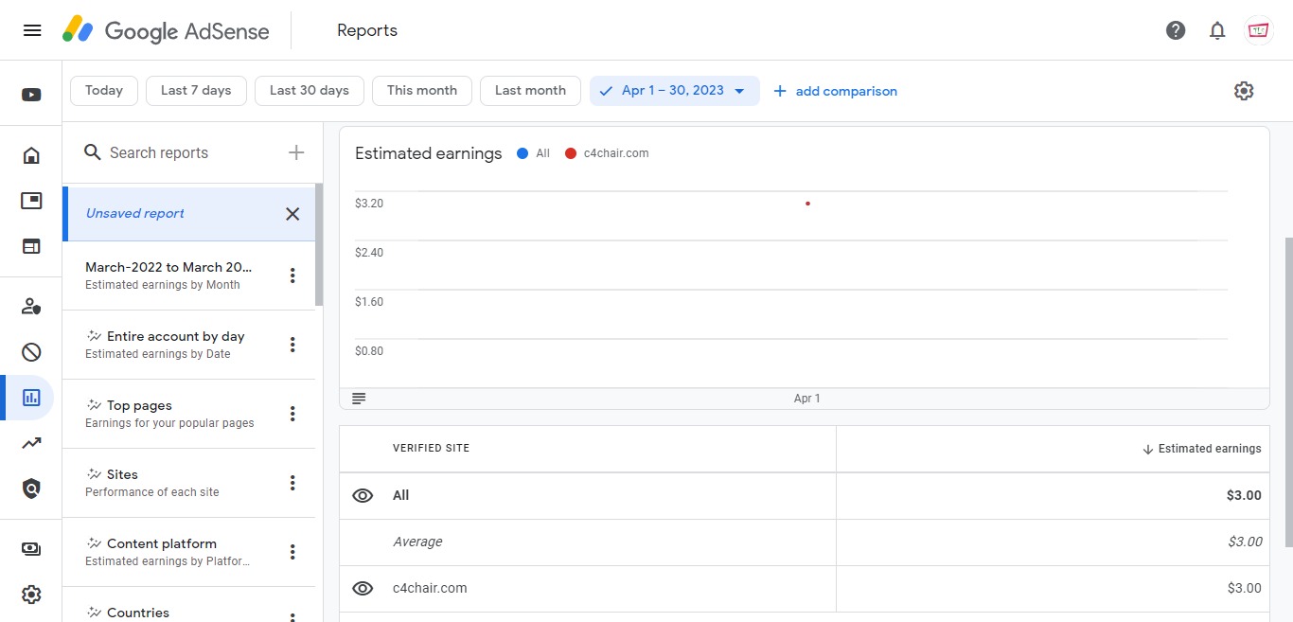Click the VERIFIED SITE column header
1293x622 pixels.
pyautogui.click(x=431, y=449)
